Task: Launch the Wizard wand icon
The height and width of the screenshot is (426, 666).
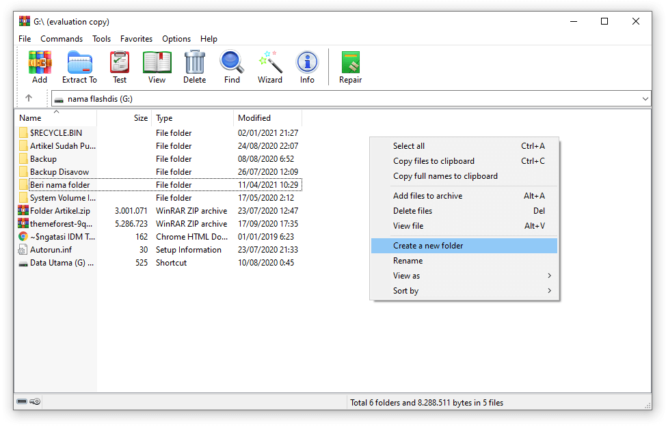Action: [270, 63]
